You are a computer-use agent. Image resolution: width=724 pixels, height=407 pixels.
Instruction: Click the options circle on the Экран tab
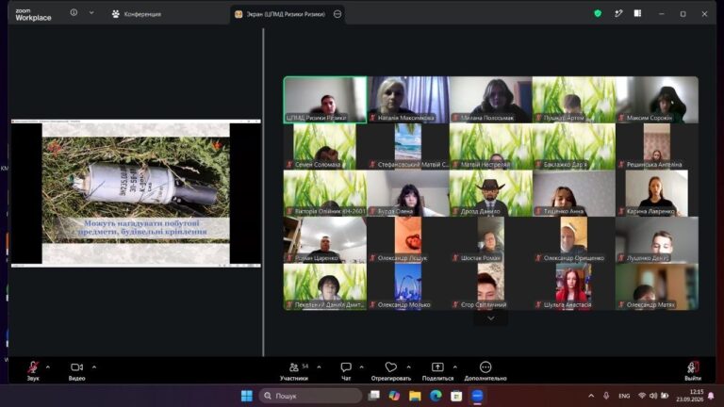pyautogui.click(x=337, y=14)
